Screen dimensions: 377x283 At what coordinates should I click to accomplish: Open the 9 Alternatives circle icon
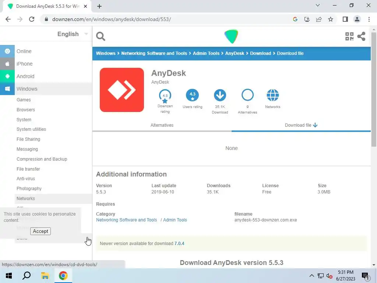247,95
